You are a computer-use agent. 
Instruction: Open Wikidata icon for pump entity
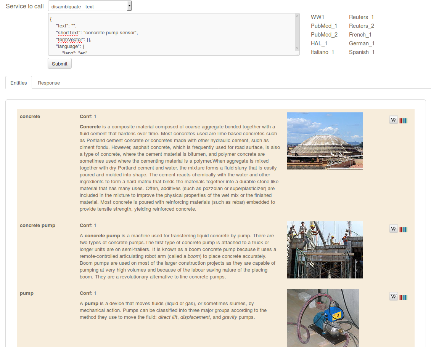(403, 297)
